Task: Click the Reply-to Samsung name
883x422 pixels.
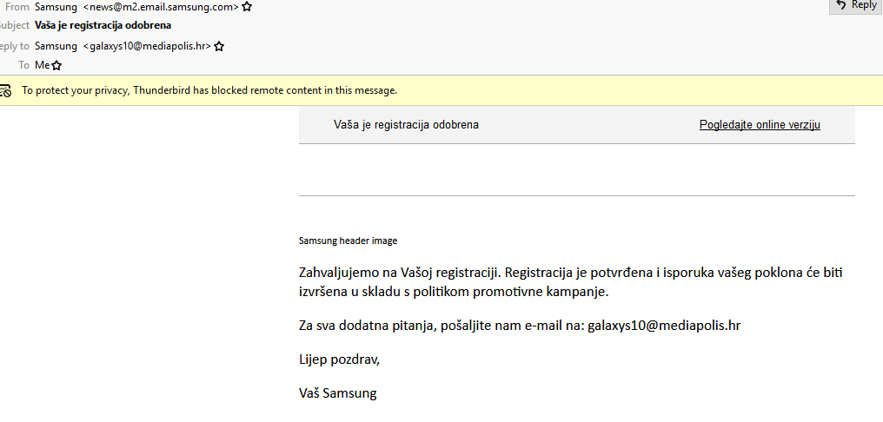Action: click(56, 46)
